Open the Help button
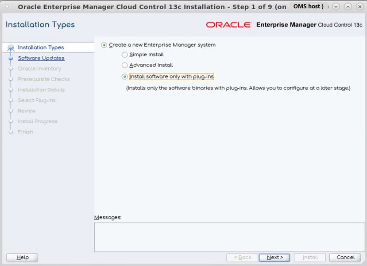The image size is (367, 266). (x=22, y=257)
